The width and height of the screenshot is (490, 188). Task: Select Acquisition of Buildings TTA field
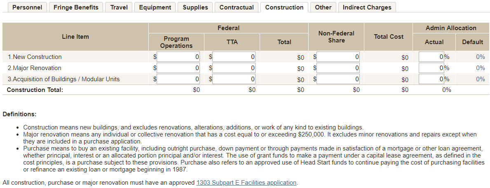click(x=234, y=79)
